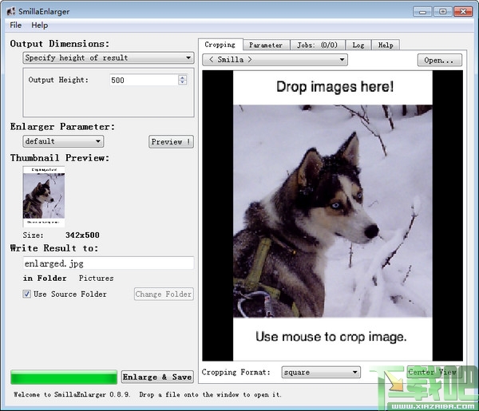Viewport: 479px width, 411px height.
Task: Open the Help menu in the menu bar
Action: (x=40, y=26)
